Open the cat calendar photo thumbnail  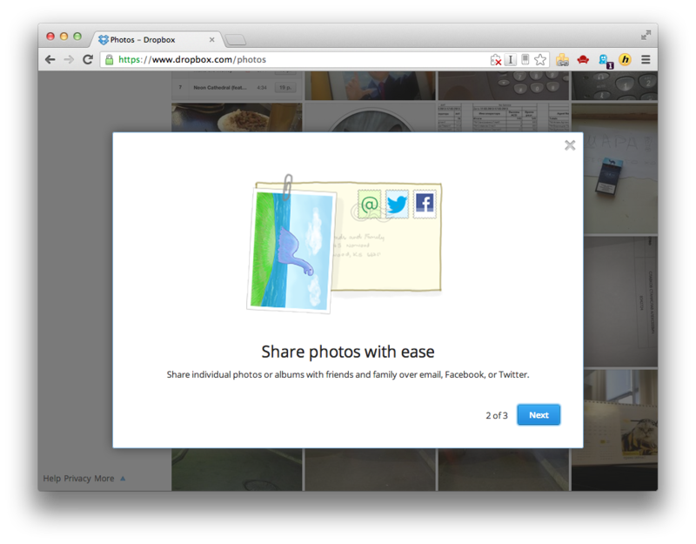click(620, 429)
